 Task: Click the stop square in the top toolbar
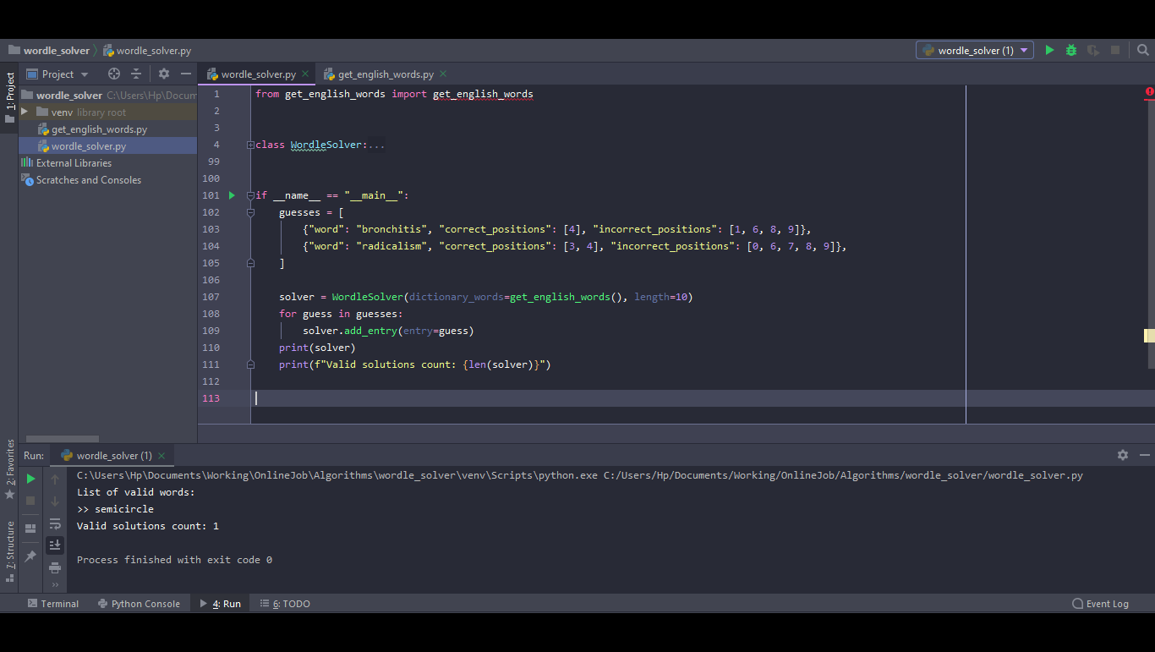(x=1115, y=51)
